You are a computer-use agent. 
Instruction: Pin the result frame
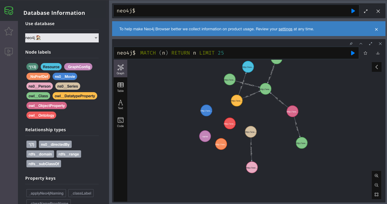pyautogui.click(x=351, y=44)
